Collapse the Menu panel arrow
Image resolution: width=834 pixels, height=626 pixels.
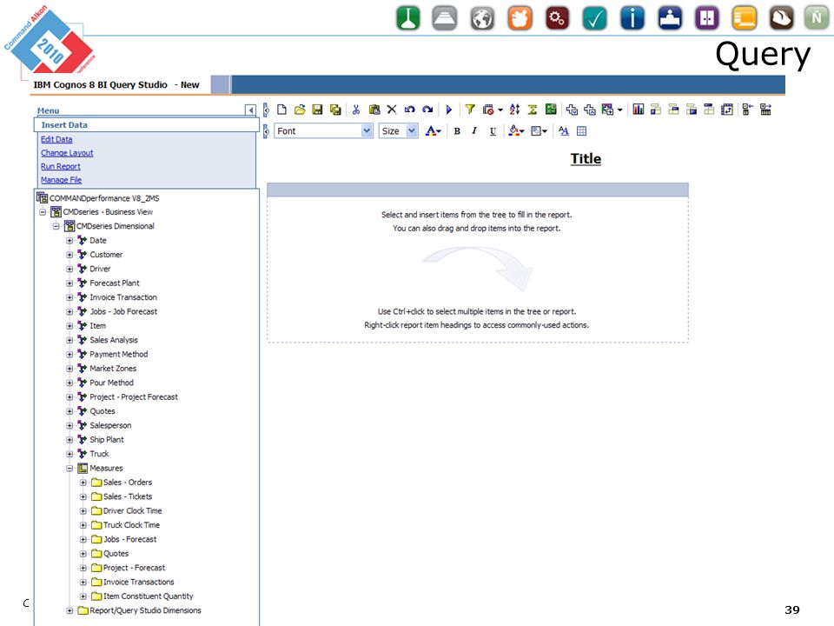pyautogui.click(x=250, y=110)
